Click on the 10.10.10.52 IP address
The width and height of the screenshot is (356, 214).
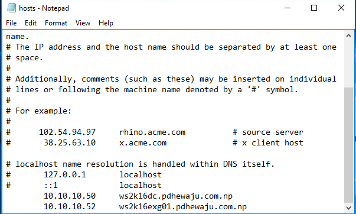(70, 207)
